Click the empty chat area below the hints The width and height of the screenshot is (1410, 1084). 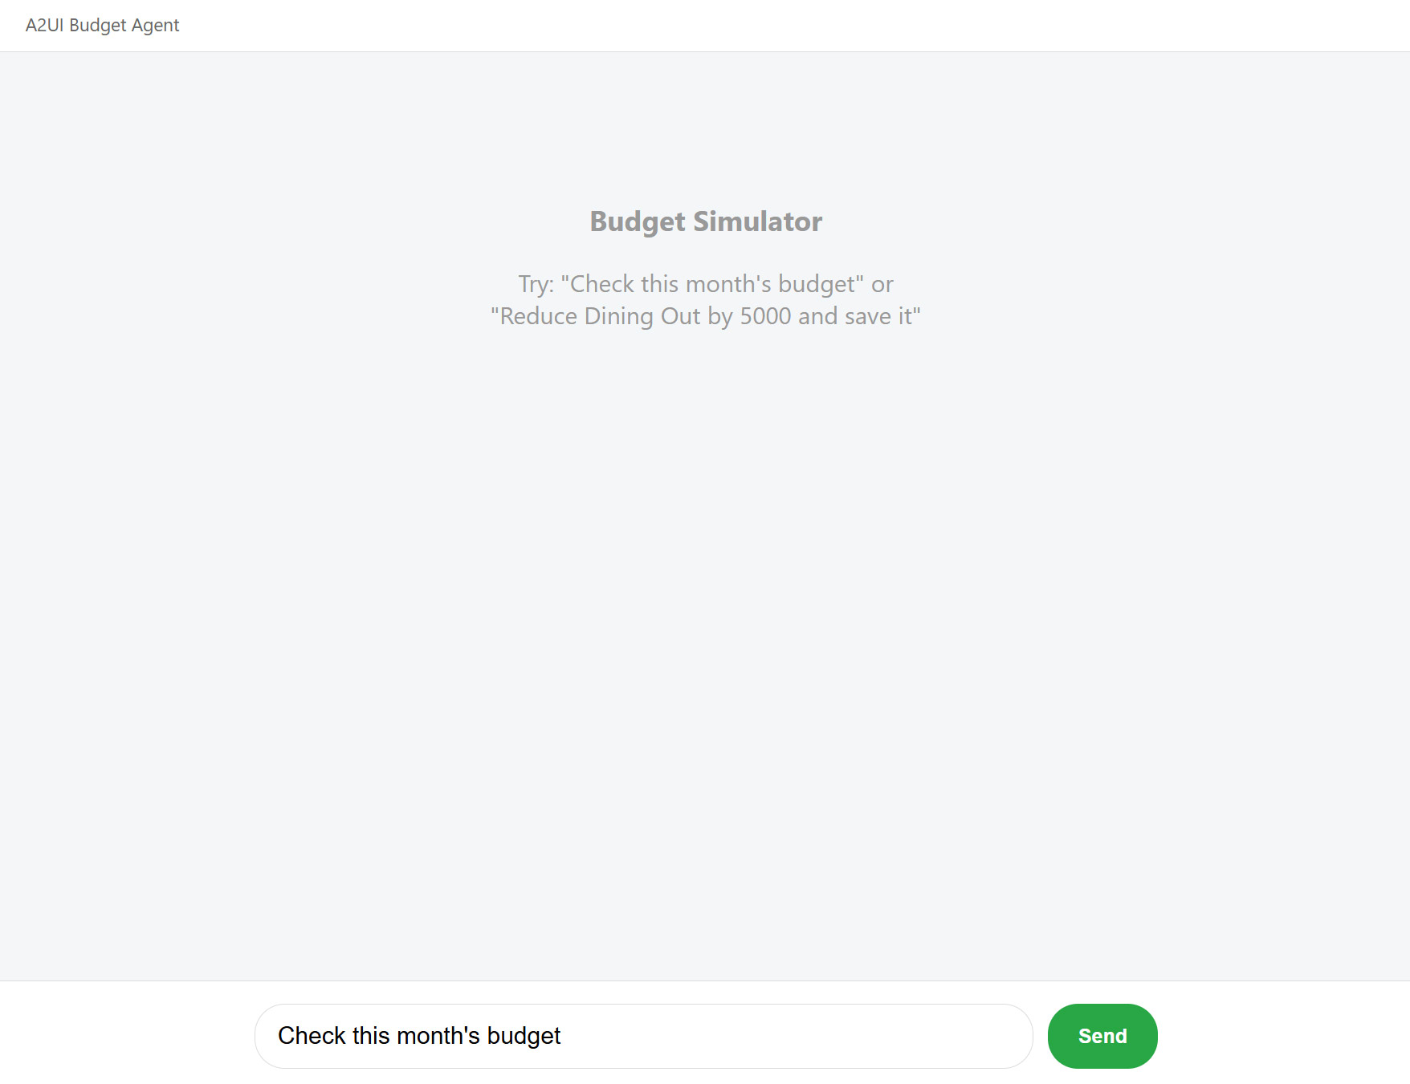(705, 642)
